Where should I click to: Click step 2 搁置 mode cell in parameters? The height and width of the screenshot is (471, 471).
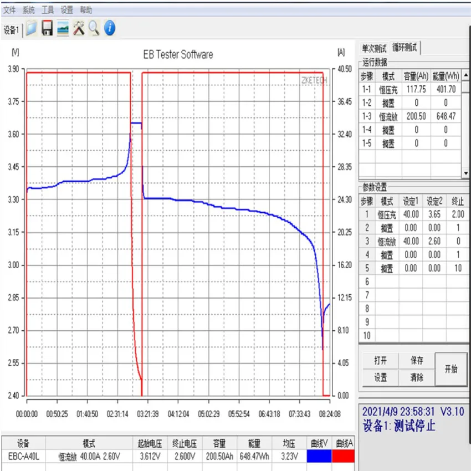[387, 228]
